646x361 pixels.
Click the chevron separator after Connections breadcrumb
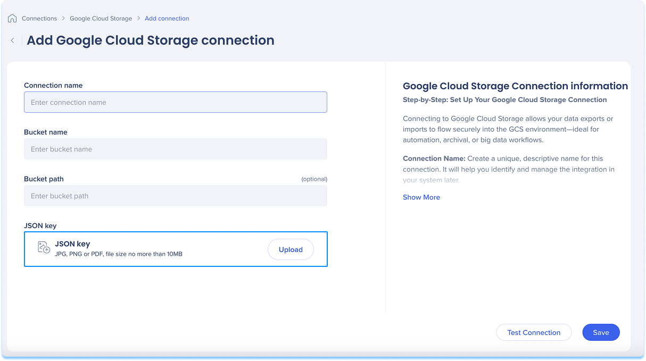[x=63, y=19]
